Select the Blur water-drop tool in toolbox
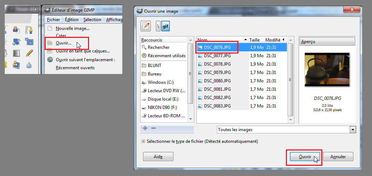The width and height of the screenshot is (372, 176). tap(29, 64)
